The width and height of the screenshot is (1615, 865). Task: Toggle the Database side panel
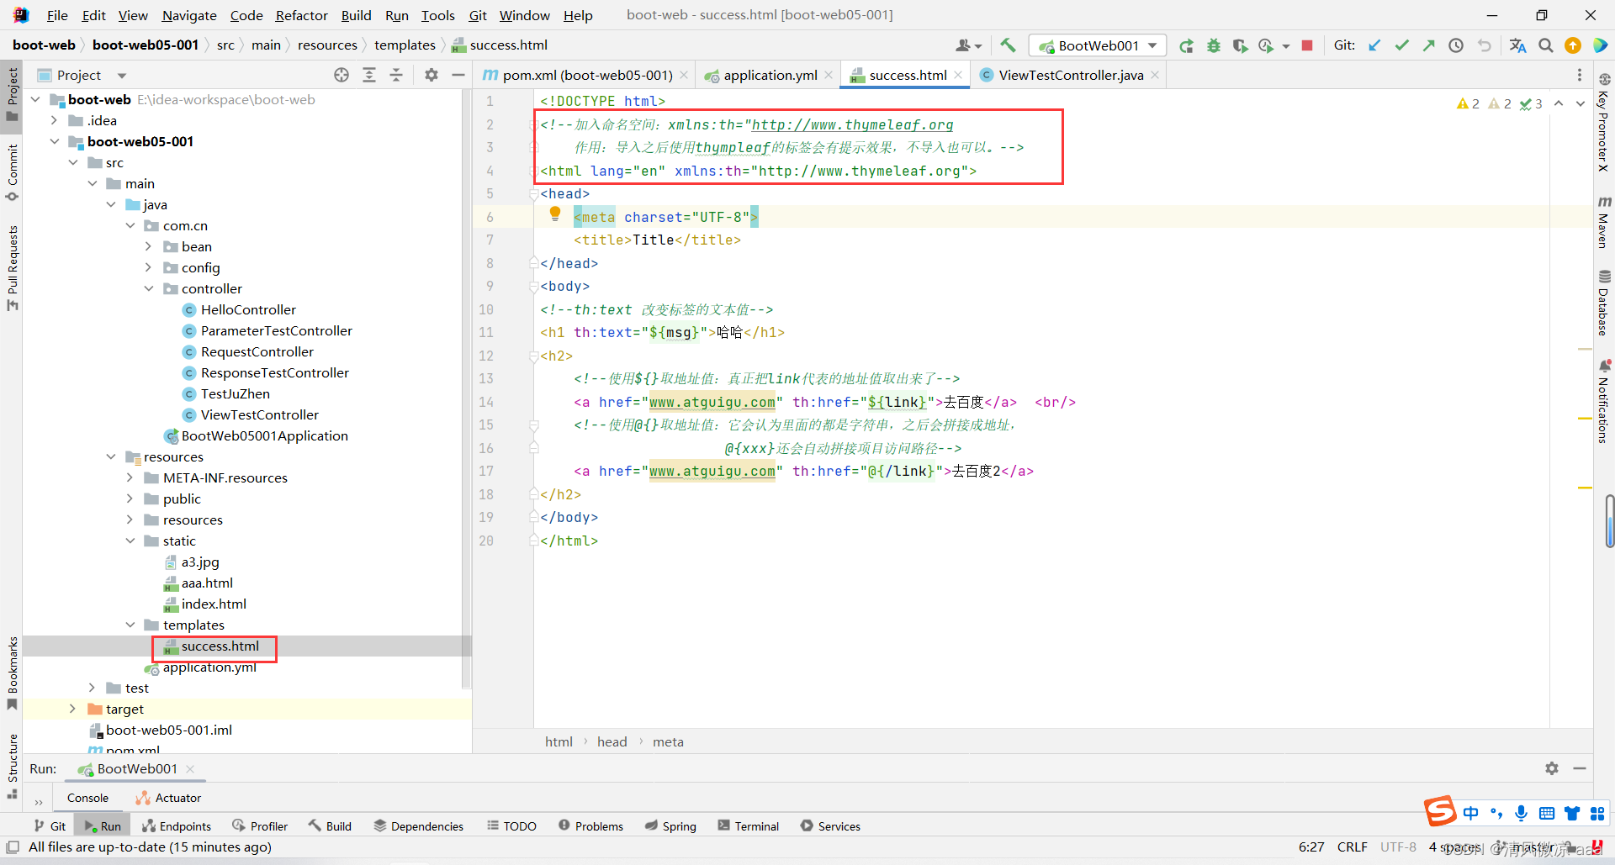coord(1604,303)
